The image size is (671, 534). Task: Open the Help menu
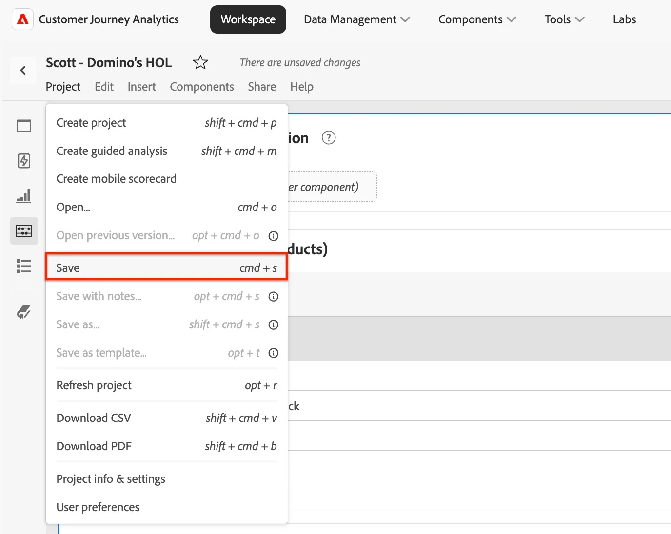302,87
